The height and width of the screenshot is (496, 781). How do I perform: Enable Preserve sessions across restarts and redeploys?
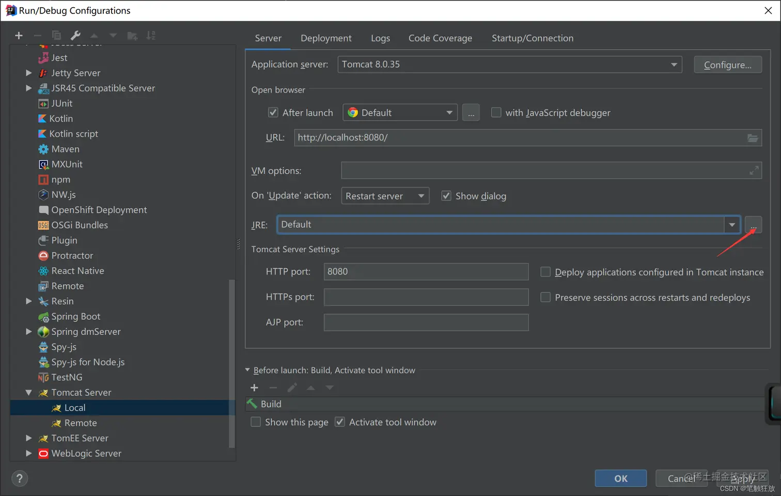click(545, 297)
